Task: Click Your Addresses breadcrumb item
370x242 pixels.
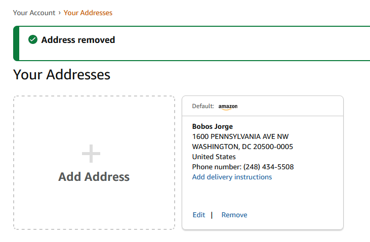Action: click(88, 13)
